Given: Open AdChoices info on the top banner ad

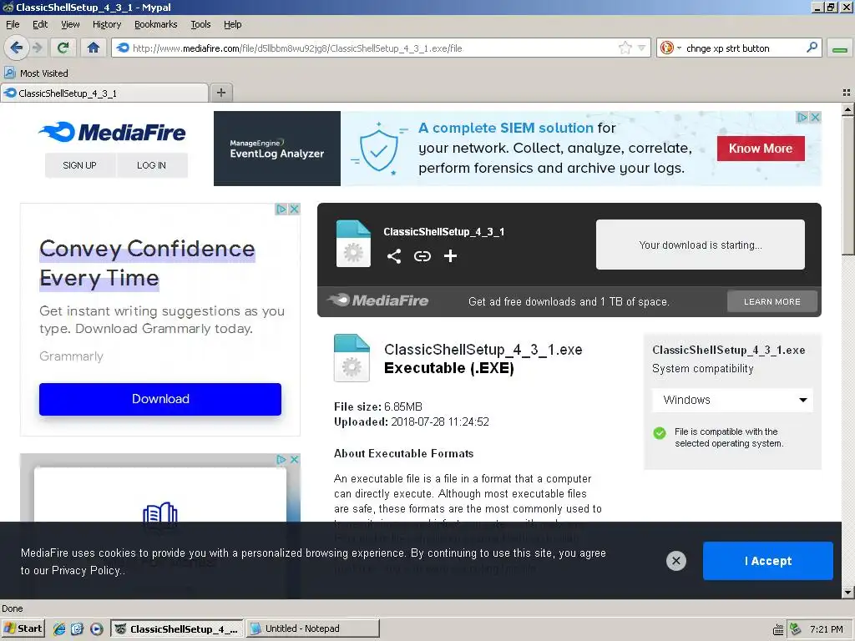Looking at the screenshot, I should pos(802,117).
